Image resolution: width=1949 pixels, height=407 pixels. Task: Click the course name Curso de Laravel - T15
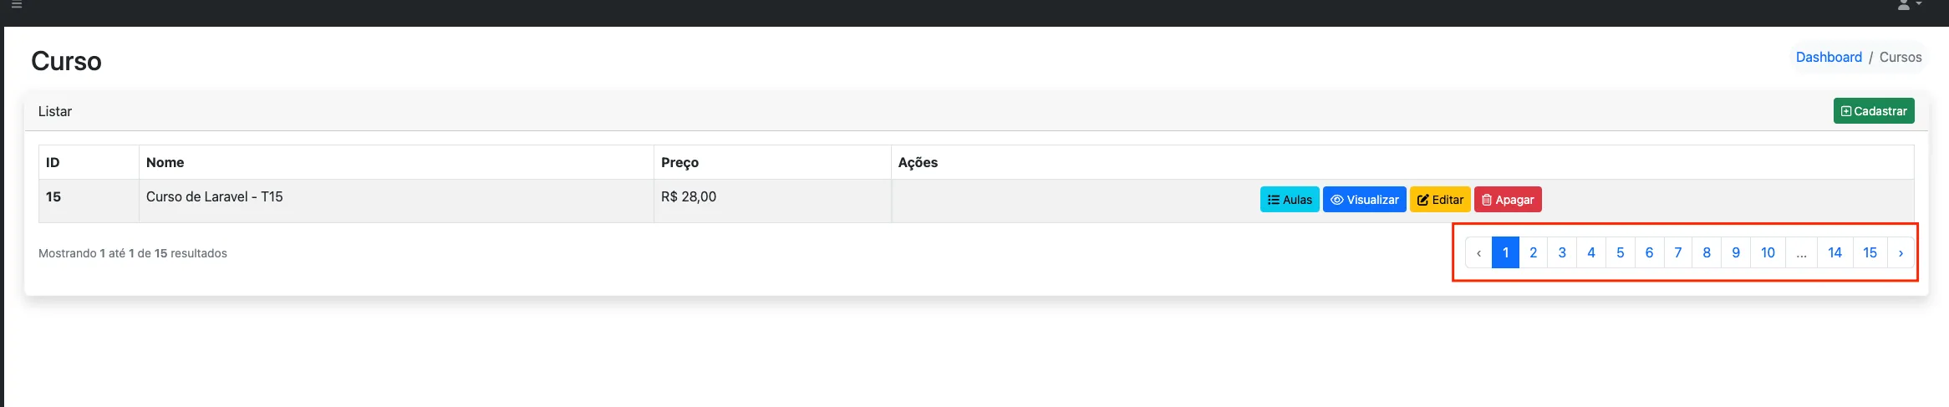tap(215, 196)
